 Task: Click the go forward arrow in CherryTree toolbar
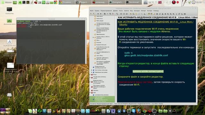[101, 14]
